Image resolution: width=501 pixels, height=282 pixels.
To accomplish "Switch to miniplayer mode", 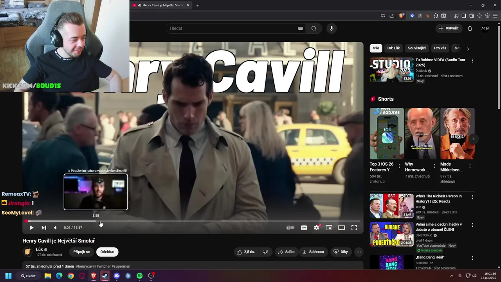I will (329, 228).
